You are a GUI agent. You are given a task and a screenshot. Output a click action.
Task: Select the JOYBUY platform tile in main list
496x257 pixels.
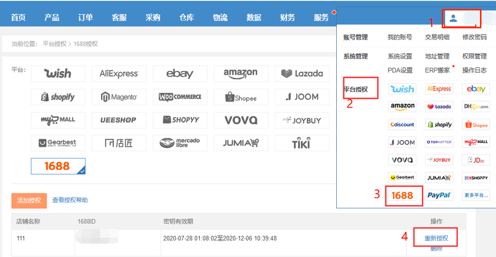tap(302, 120)
